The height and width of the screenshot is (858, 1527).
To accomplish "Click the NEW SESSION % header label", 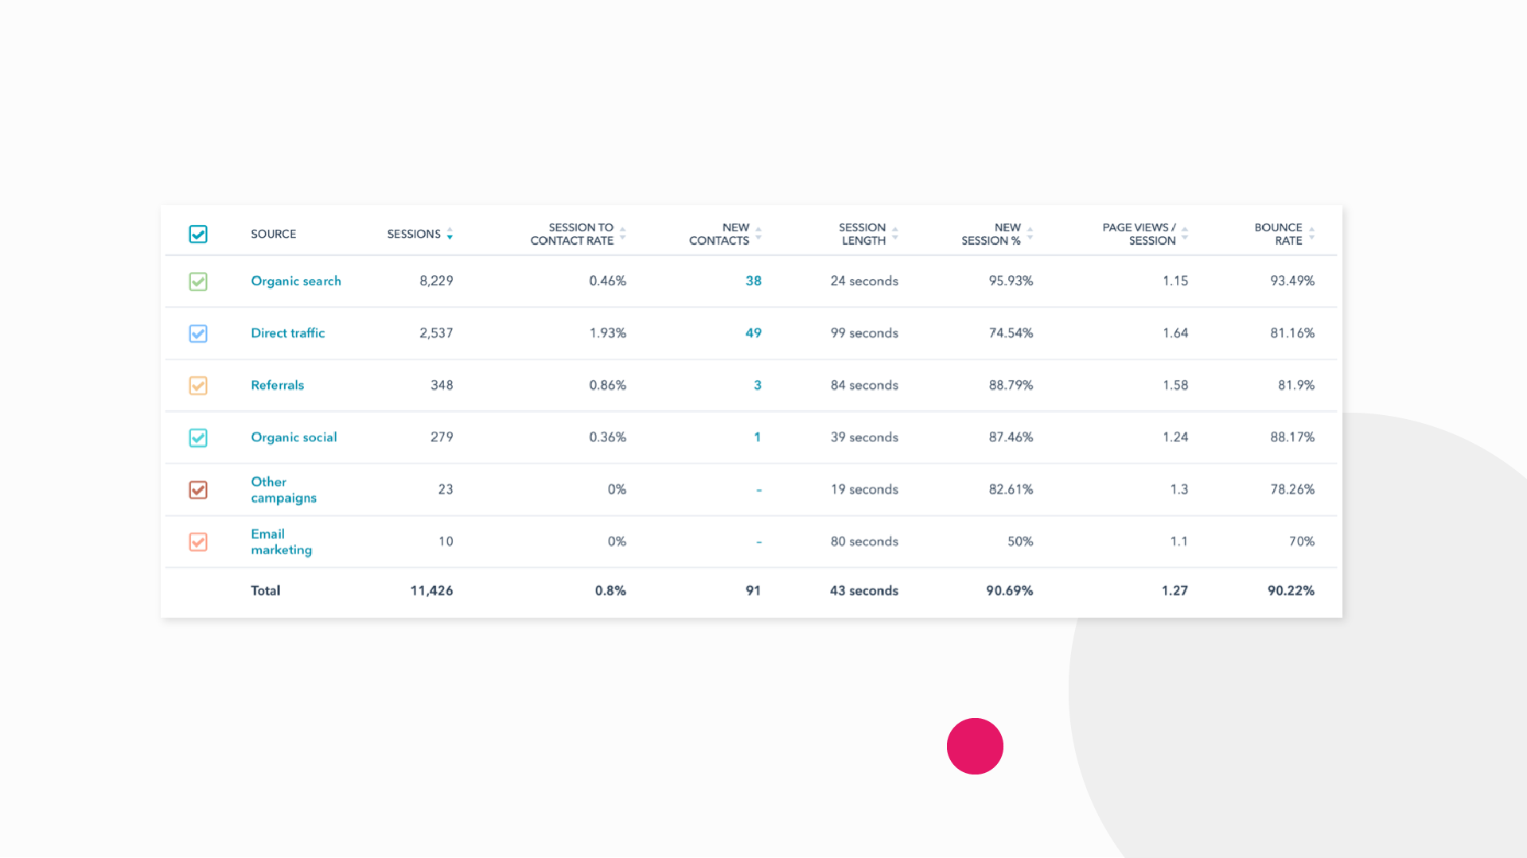I will (x=991, y=234).
